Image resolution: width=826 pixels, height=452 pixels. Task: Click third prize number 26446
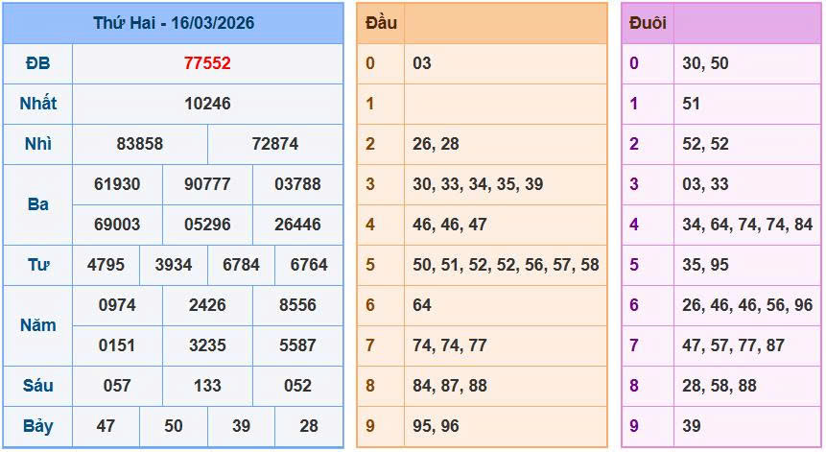tap(297, 225)
